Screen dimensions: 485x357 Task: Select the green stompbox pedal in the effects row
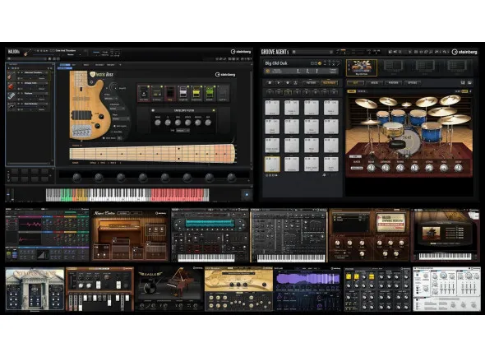point(210,93)
